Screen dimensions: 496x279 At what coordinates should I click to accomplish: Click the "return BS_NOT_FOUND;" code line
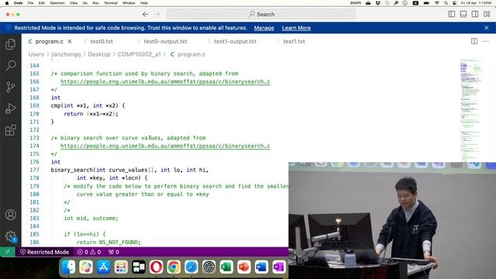pos(108,243)
